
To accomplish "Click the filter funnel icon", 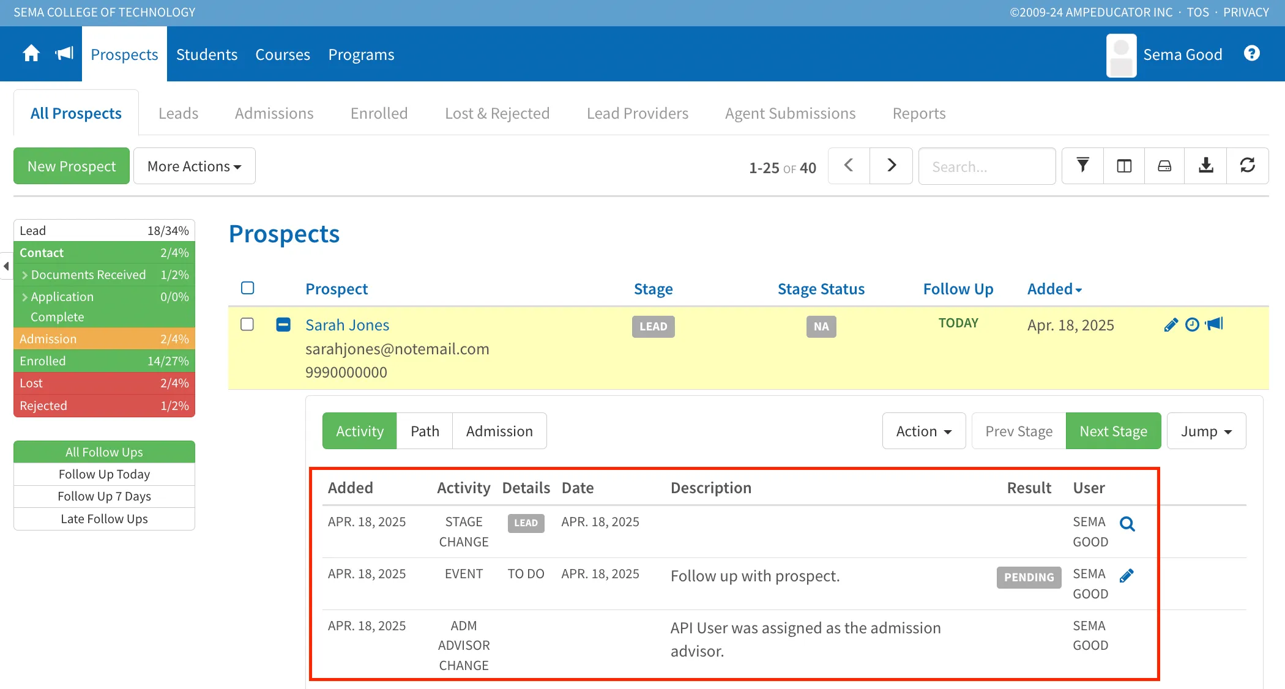I will point(1082,166).
